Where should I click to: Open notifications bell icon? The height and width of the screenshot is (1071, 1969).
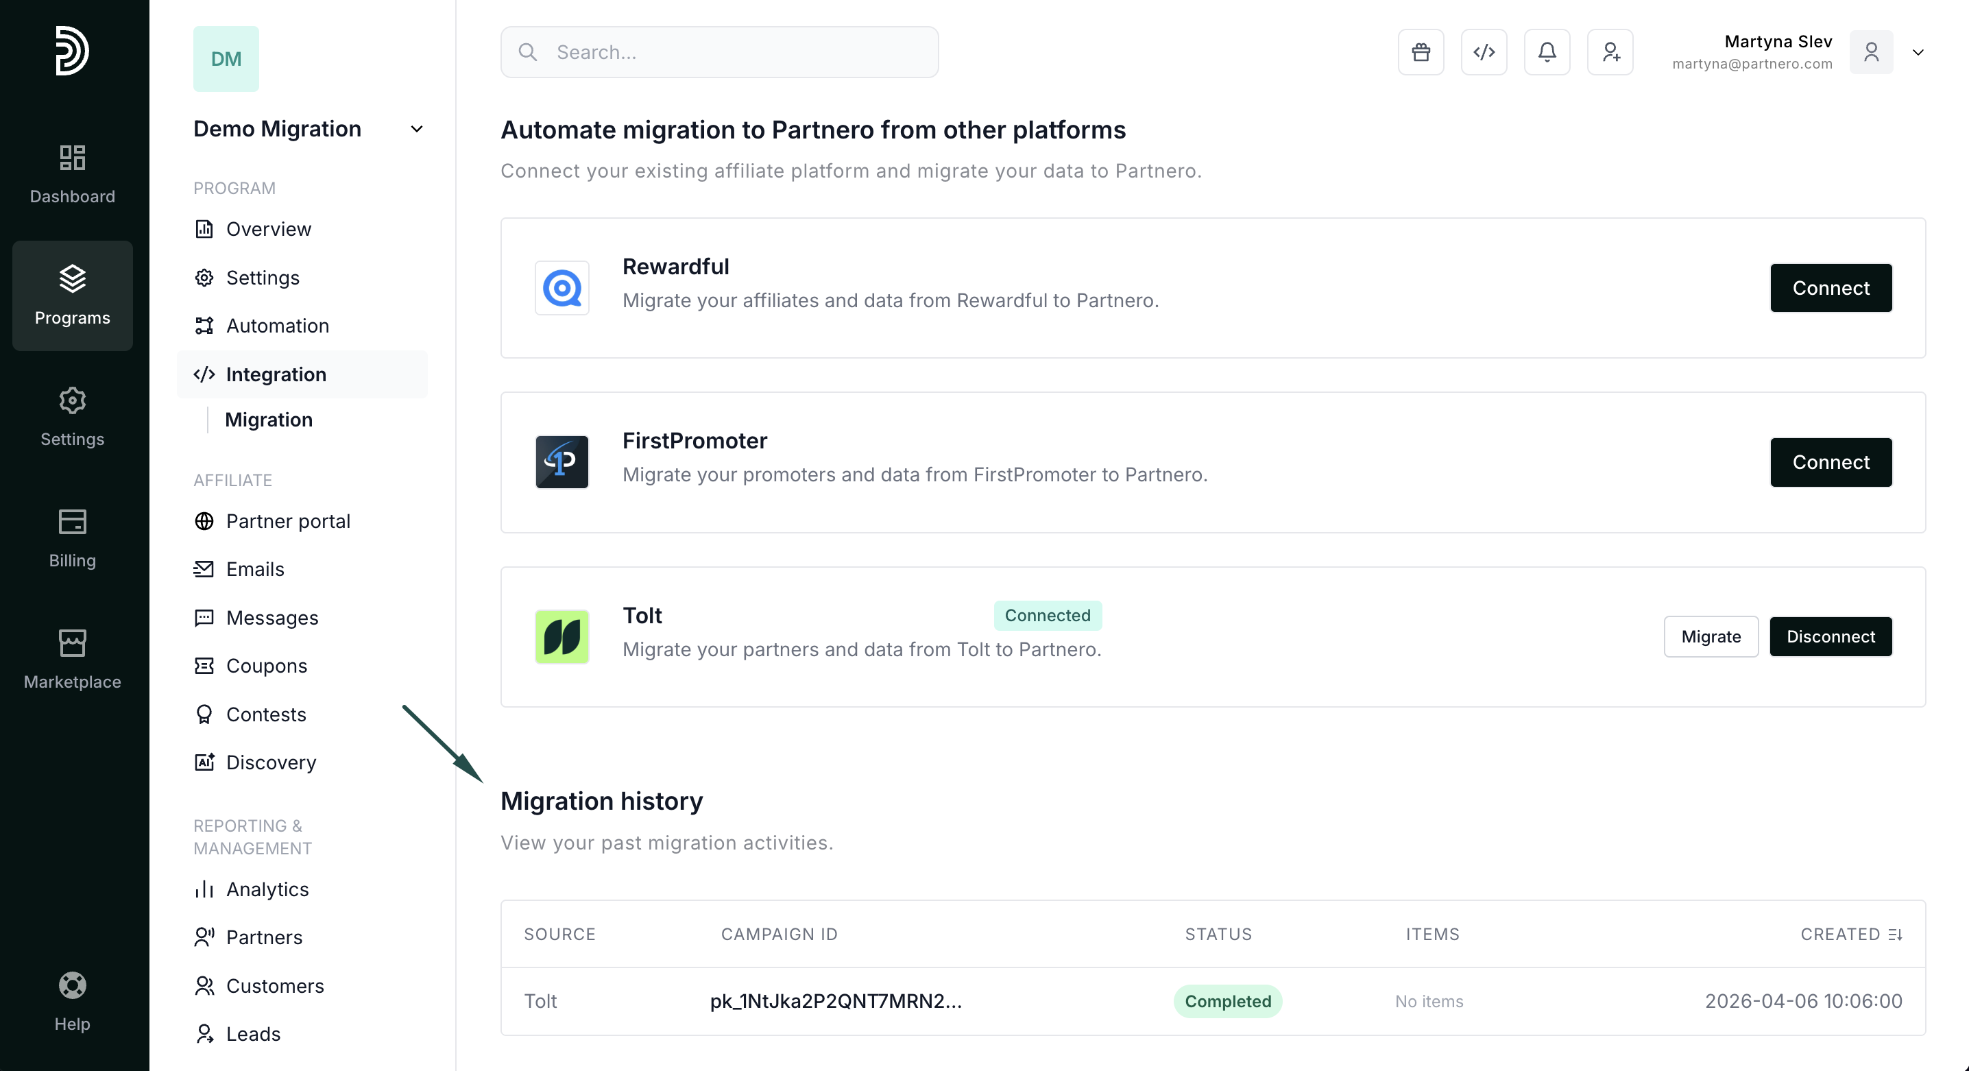pyautogui.click(x=1546, y=52)
